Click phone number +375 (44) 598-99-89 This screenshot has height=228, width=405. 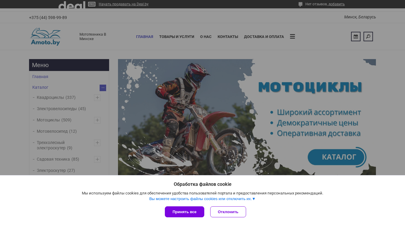[48, 18]
